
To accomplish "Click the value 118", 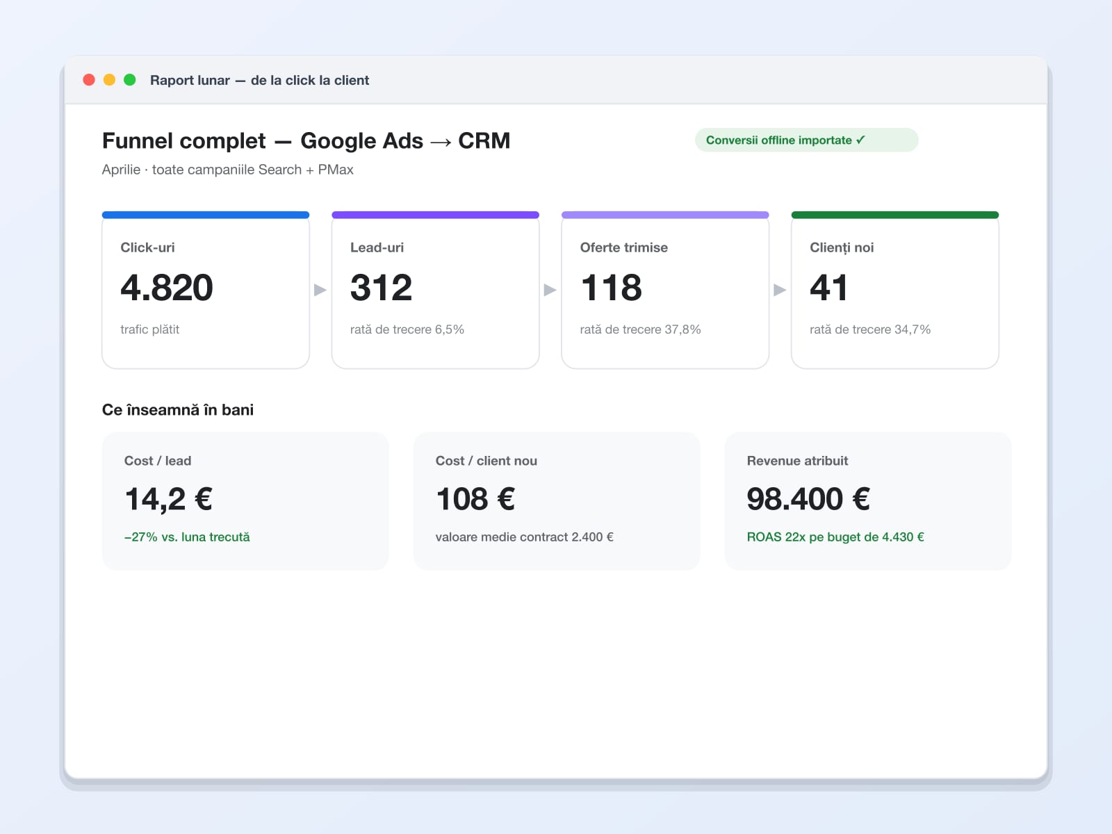I will coord(612,288).
